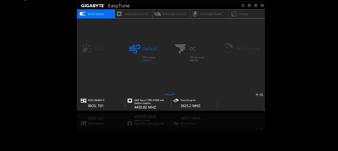
Task: Click the circular play icon
Action: (x=257, y=95)
